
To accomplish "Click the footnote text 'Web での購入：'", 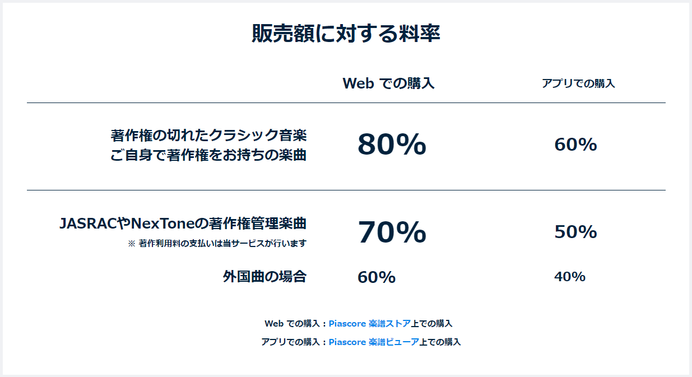I will [296, 323].
